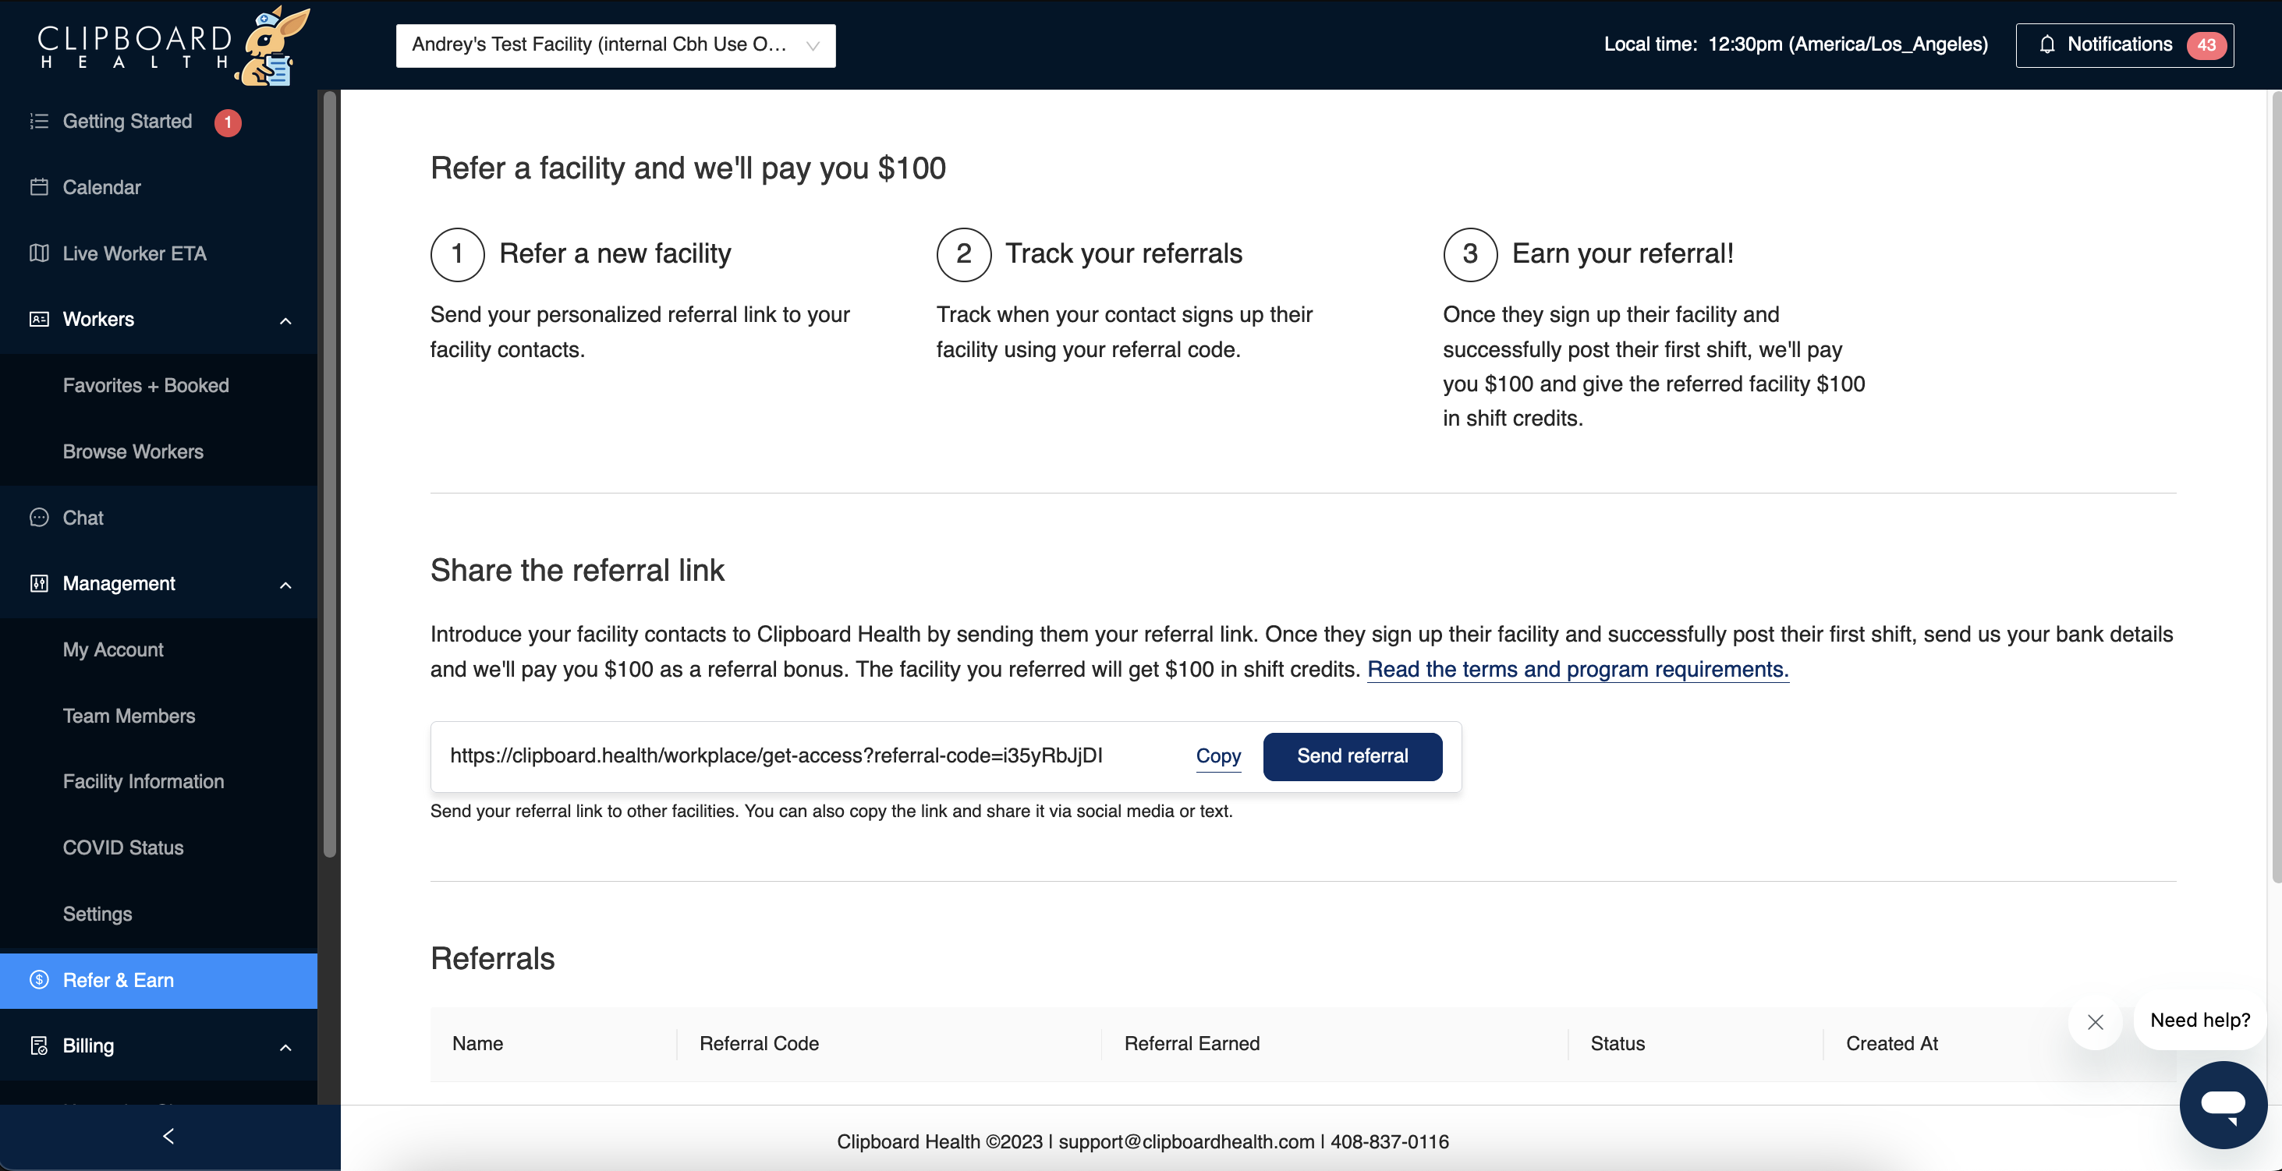Click the Calendar icon in sidebar
The height and width of the screenshot is (1171, 2282).
pos(39,187)
